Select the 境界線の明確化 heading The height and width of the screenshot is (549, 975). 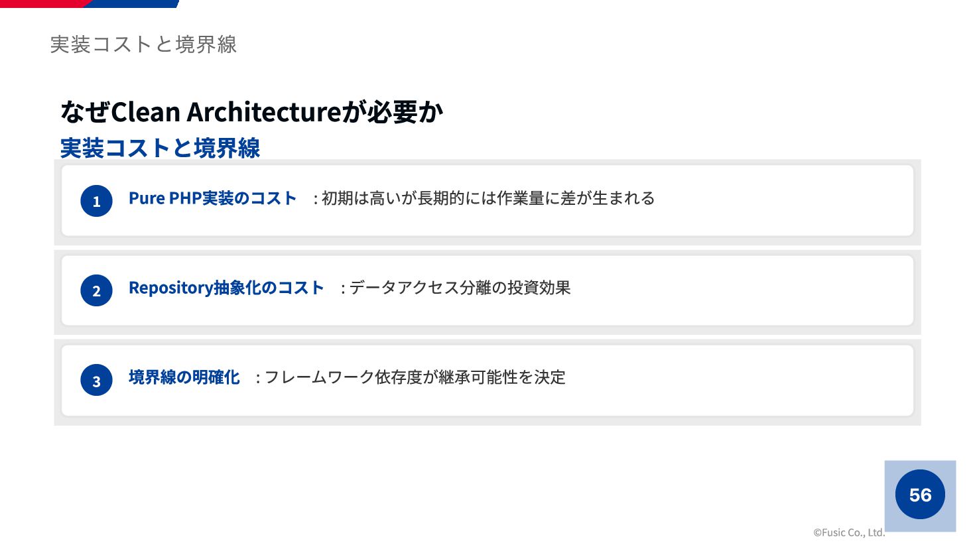click(x=184, y=377)
